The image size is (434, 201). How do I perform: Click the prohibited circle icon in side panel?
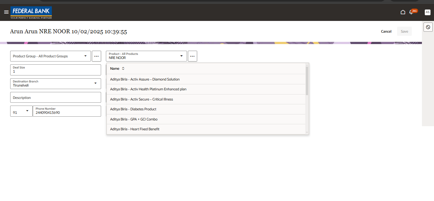428,27
